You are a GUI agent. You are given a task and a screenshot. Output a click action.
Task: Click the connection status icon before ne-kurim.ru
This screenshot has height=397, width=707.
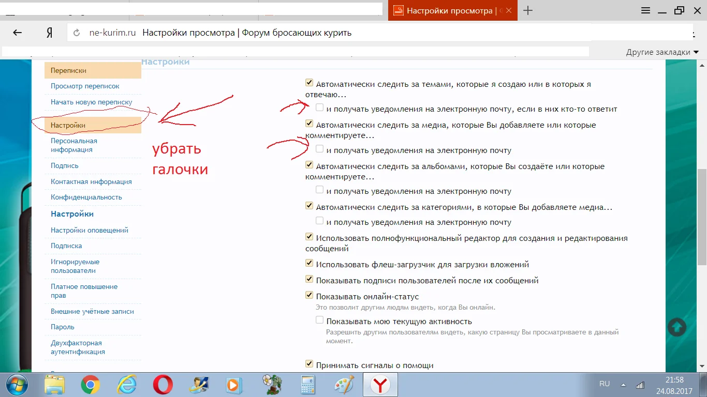tap(76, 32)
